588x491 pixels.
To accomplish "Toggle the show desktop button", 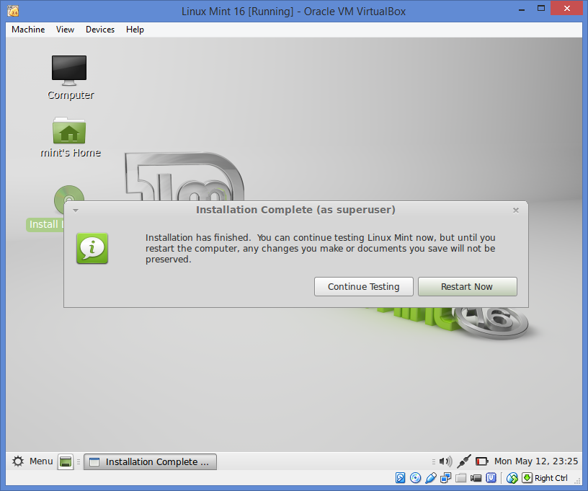I will click(65, 461).
